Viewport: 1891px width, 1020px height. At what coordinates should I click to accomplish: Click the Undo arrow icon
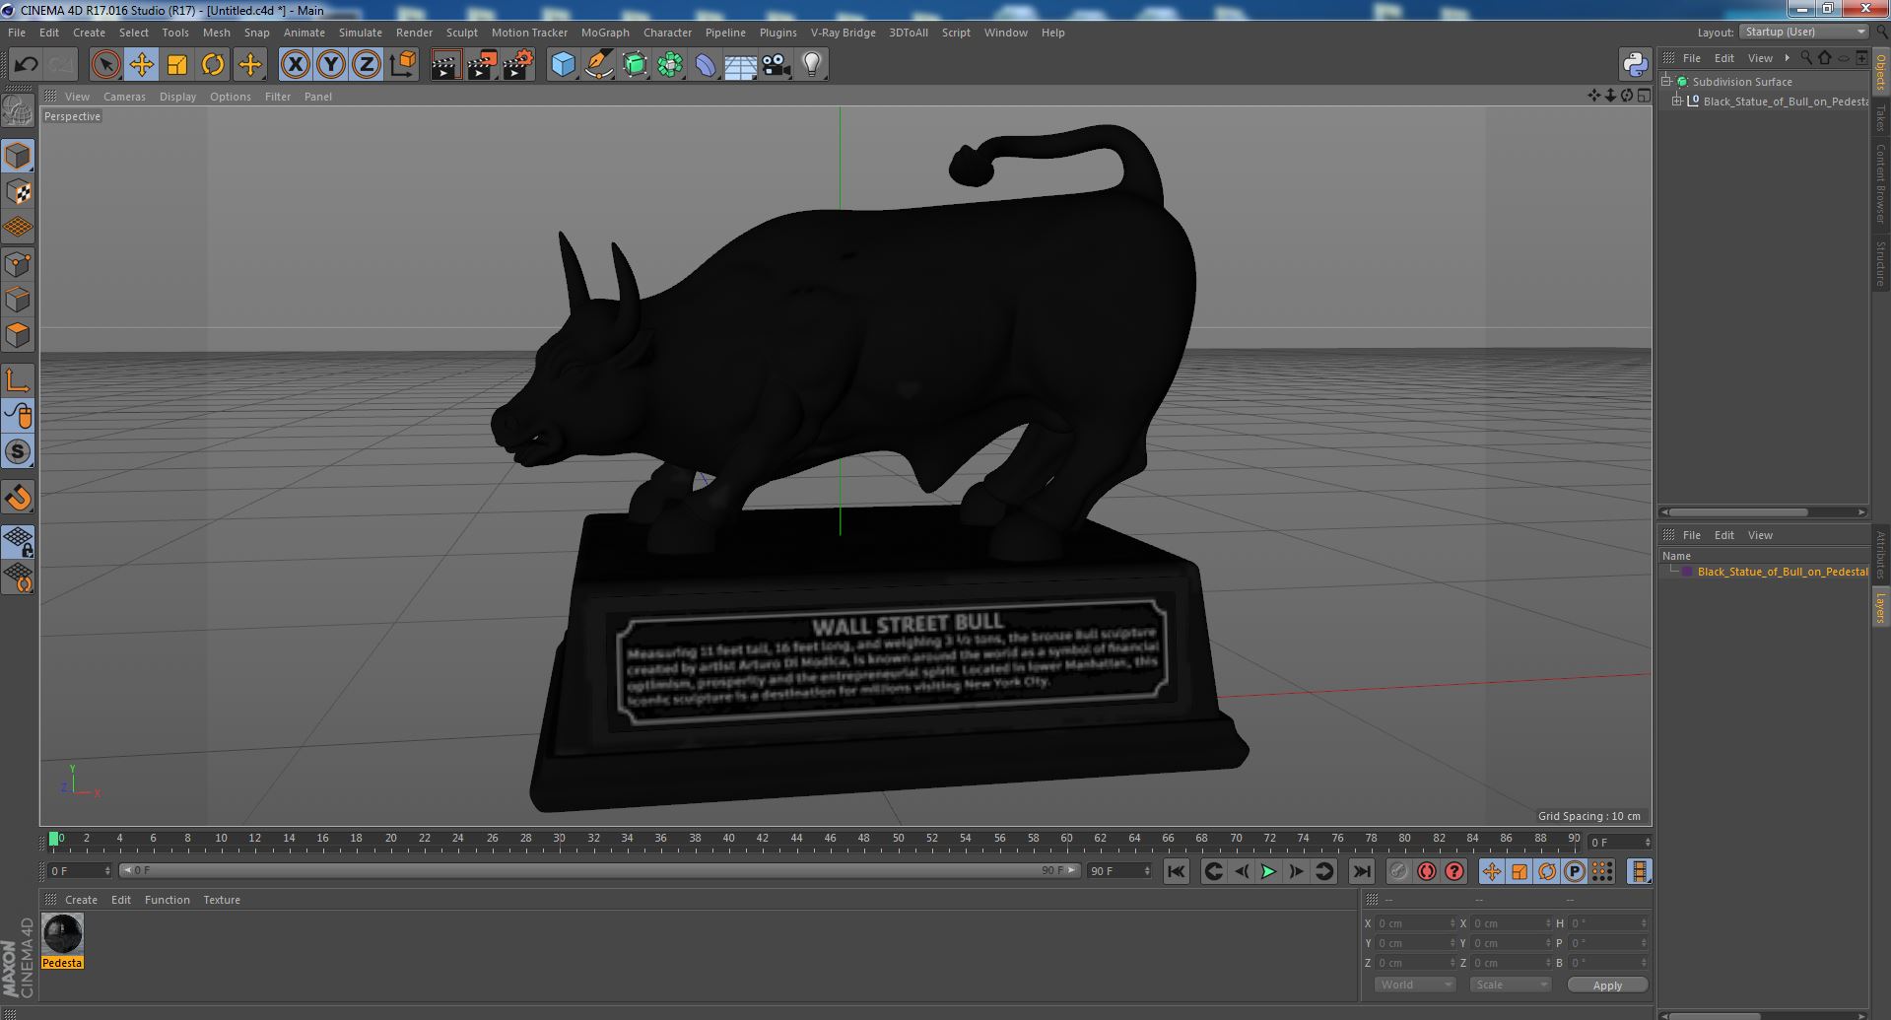pyautogui.click(x=26, y=65)
